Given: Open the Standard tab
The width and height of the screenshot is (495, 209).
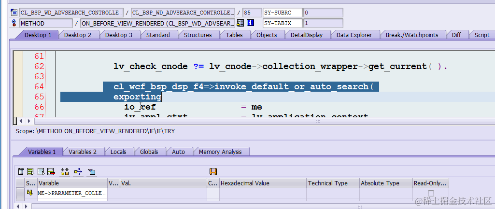Looking at the screenshot, I should pos(158,35).
